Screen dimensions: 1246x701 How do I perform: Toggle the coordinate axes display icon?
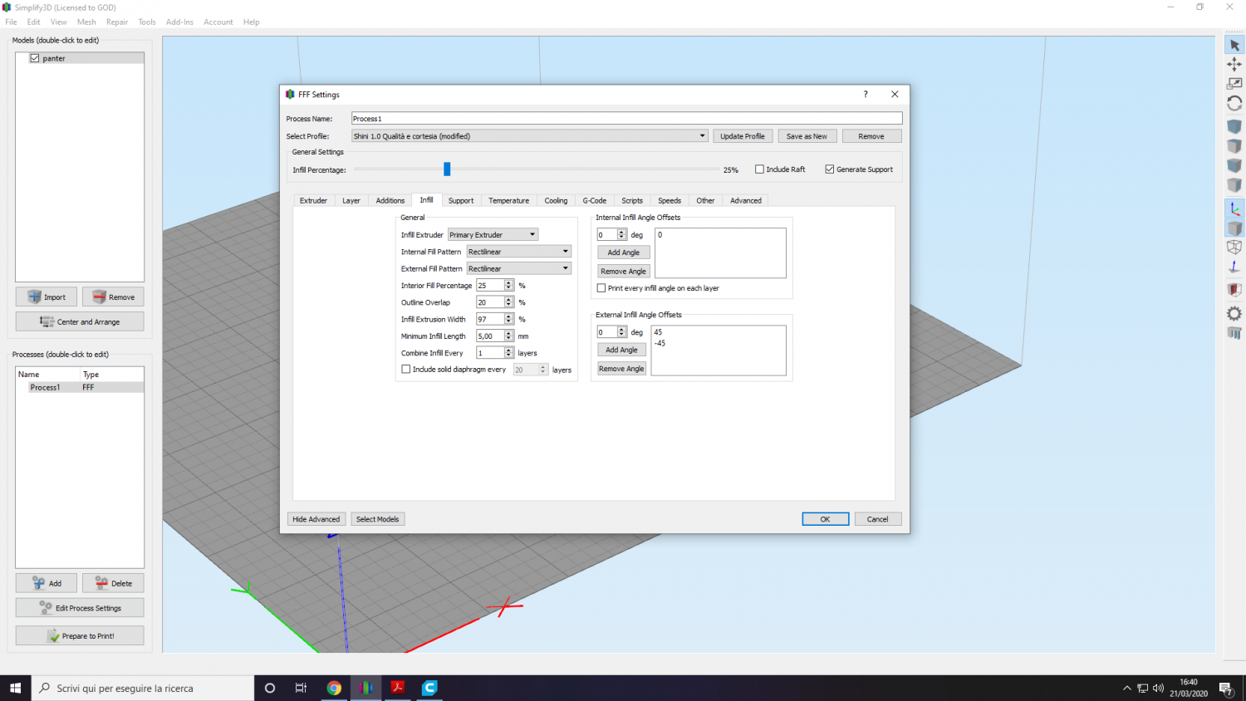(x=1234, y=208)
